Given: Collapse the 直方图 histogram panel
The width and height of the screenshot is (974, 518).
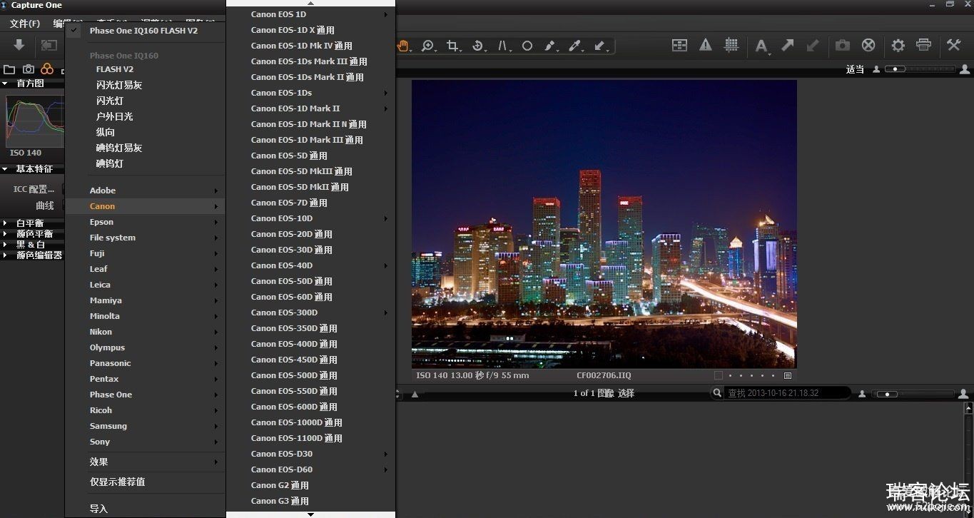Looking at the screenshot, I should coord(5,83).
